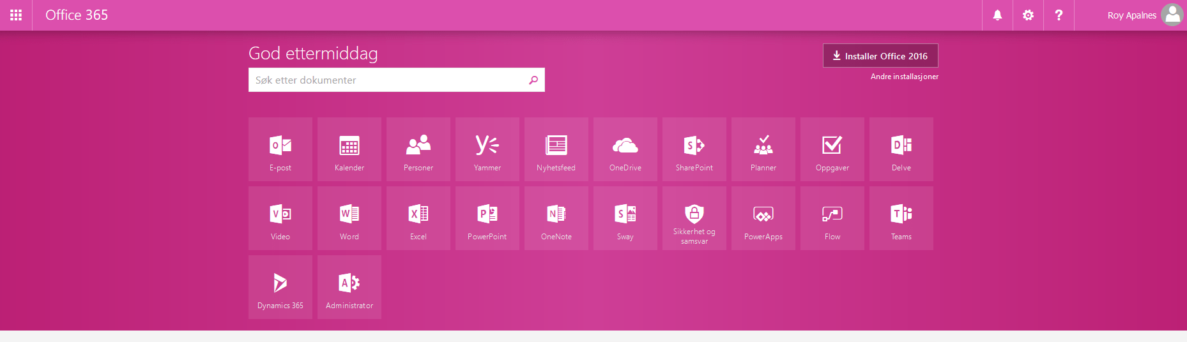
Task: Open the Personer tile
Action: coord(418,149)
